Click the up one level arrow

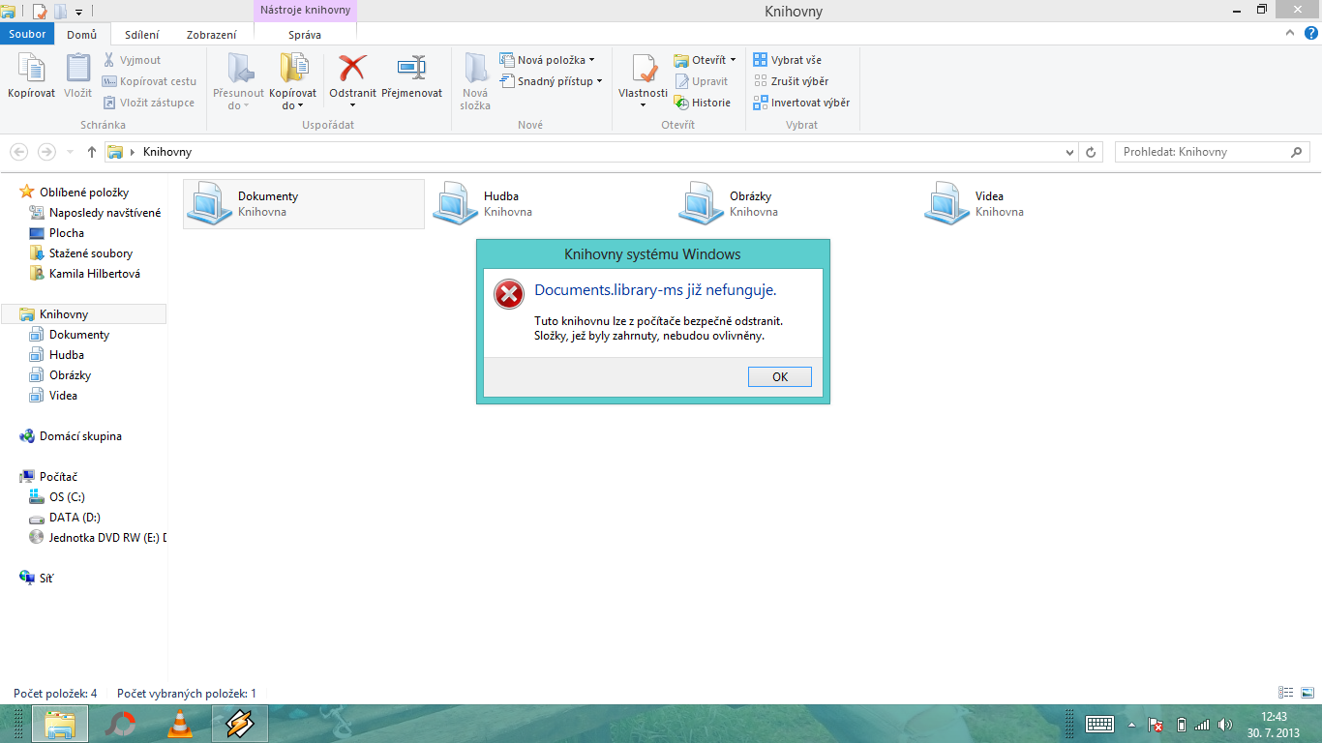tap(92, 152)
